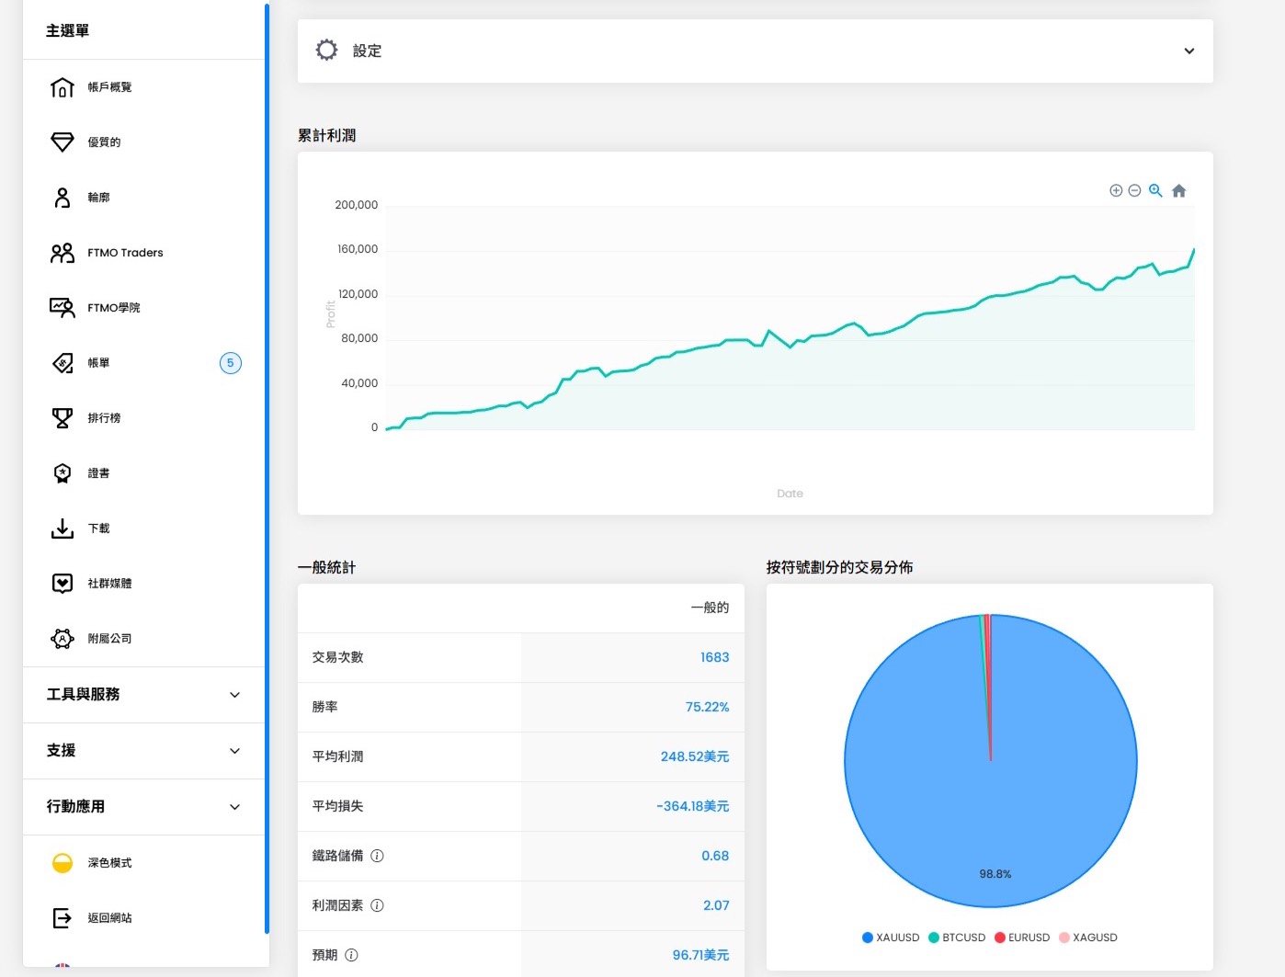Click the 鐵路儲備 value 0.68
This screenshot has width=1285, height=977.
[x=715, y=857]
